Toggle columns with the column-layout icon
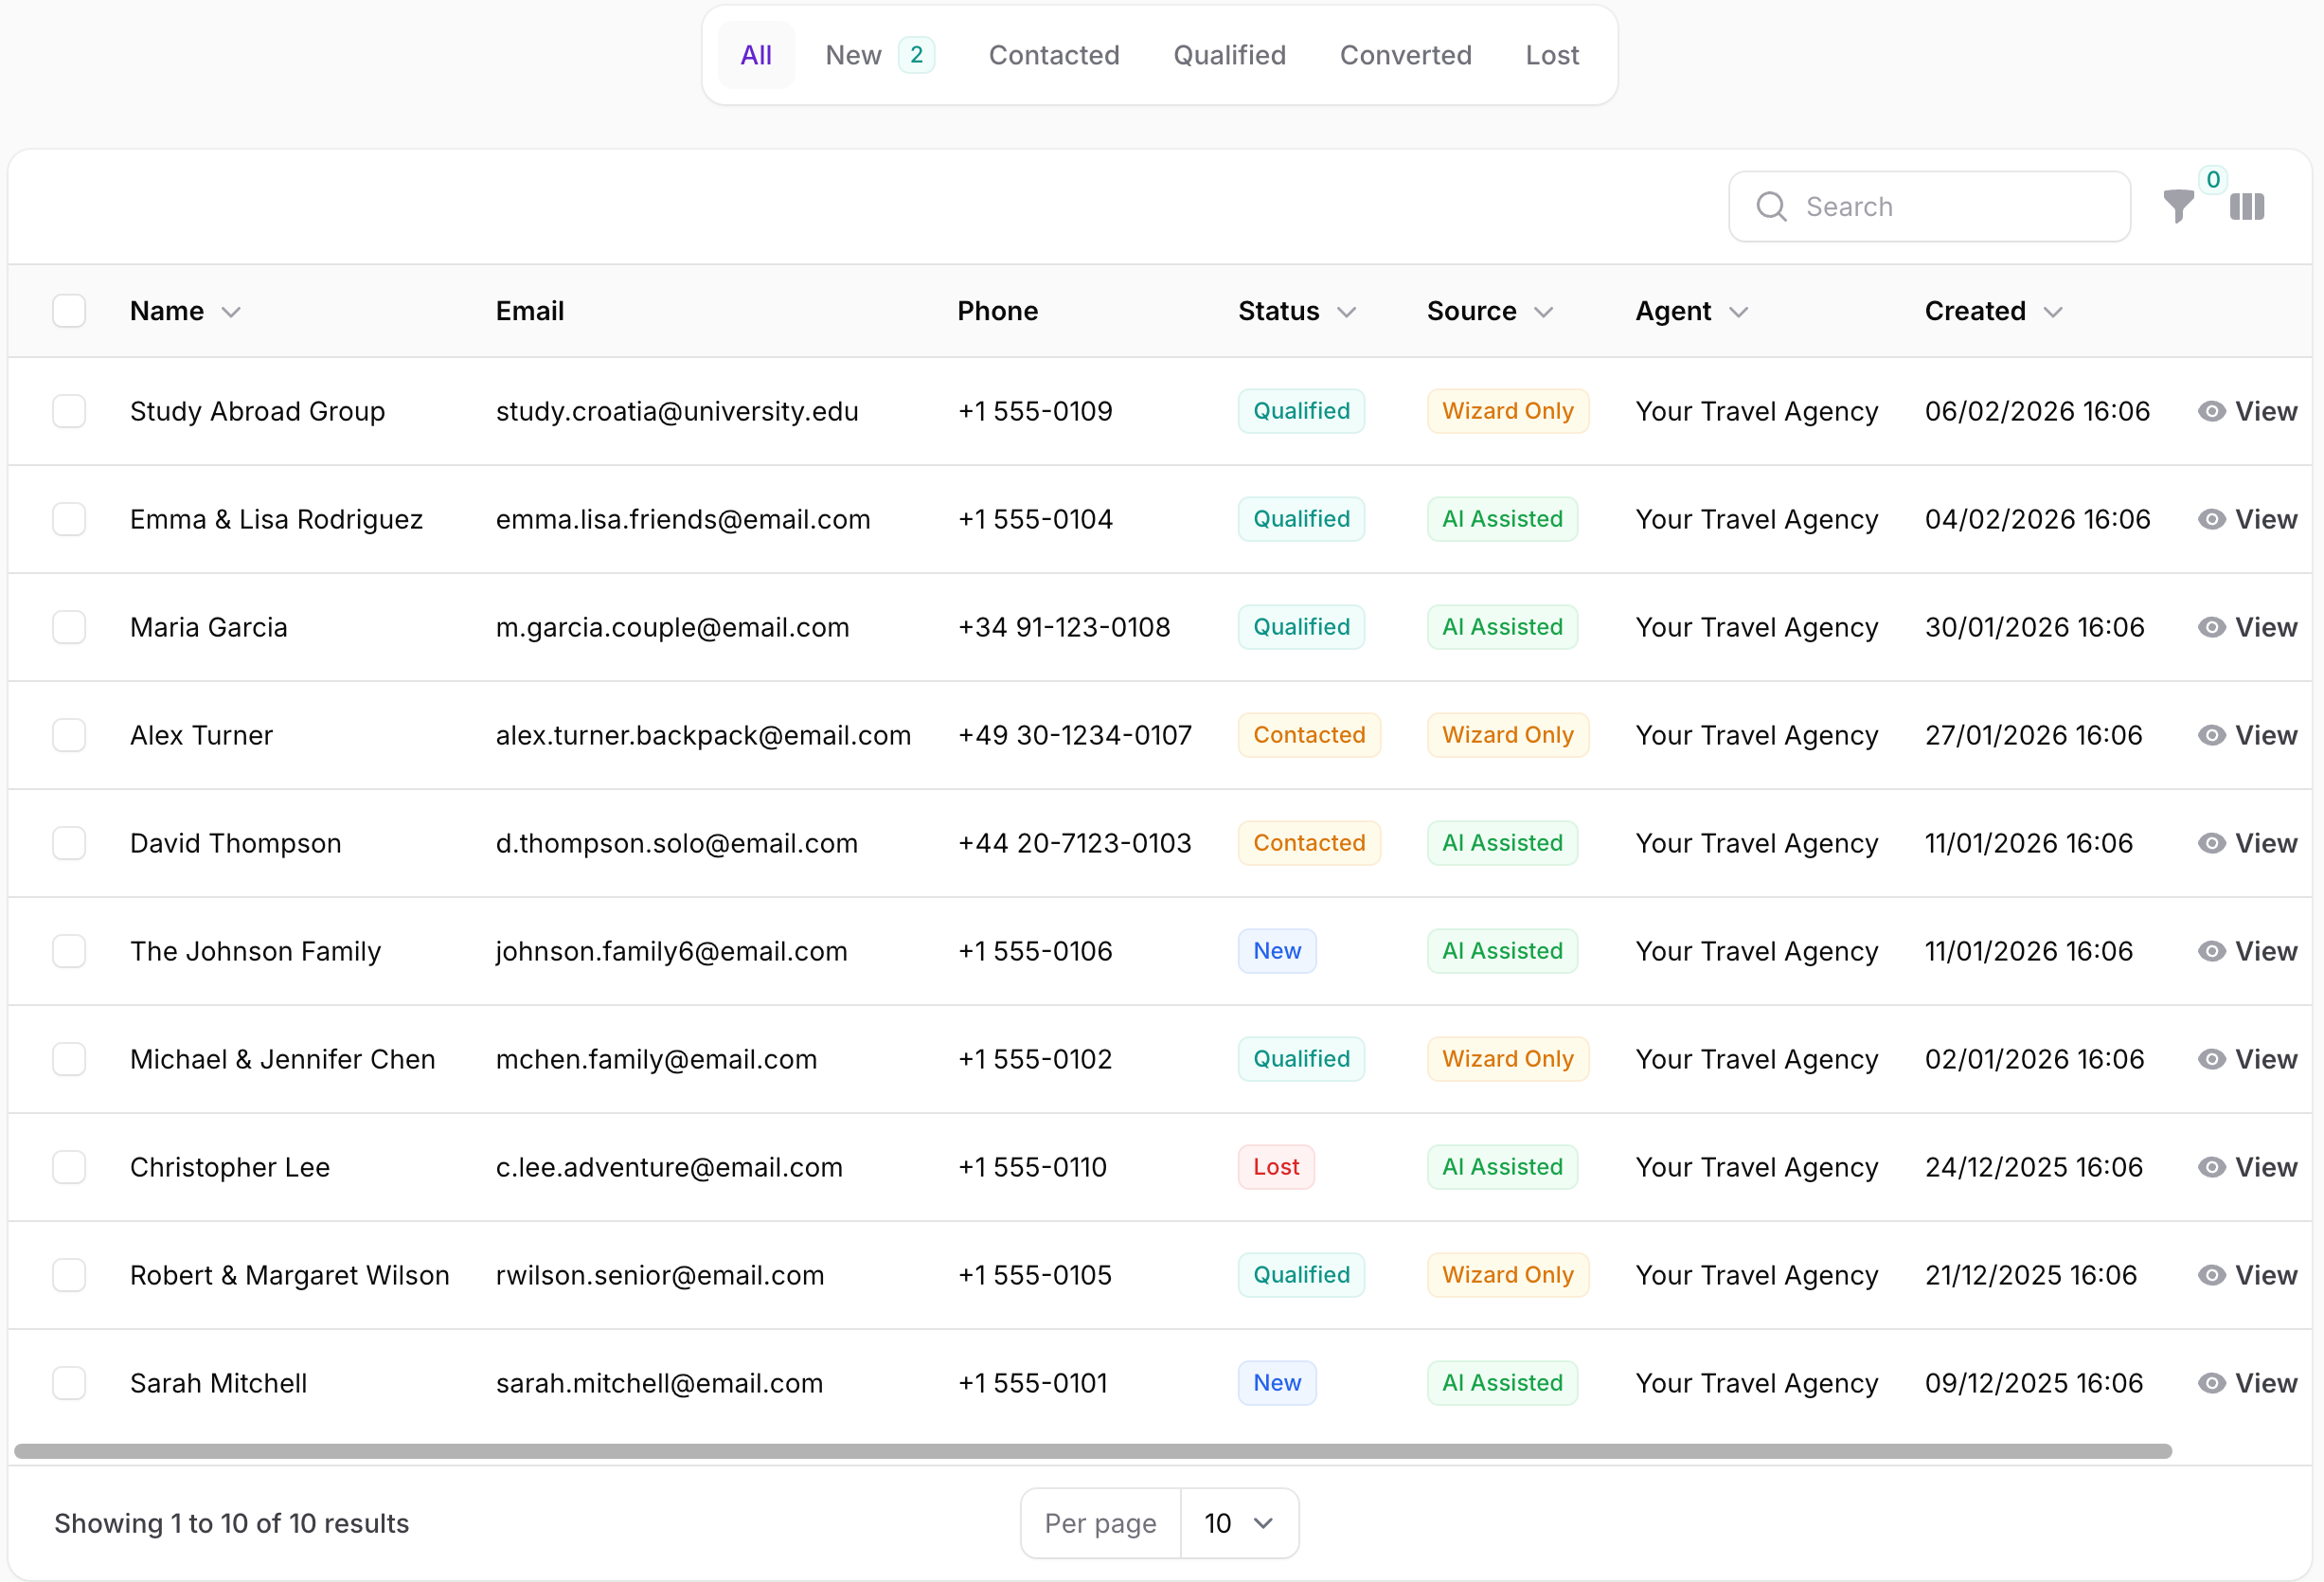2324x1582 pixels. pos(2247,207)
